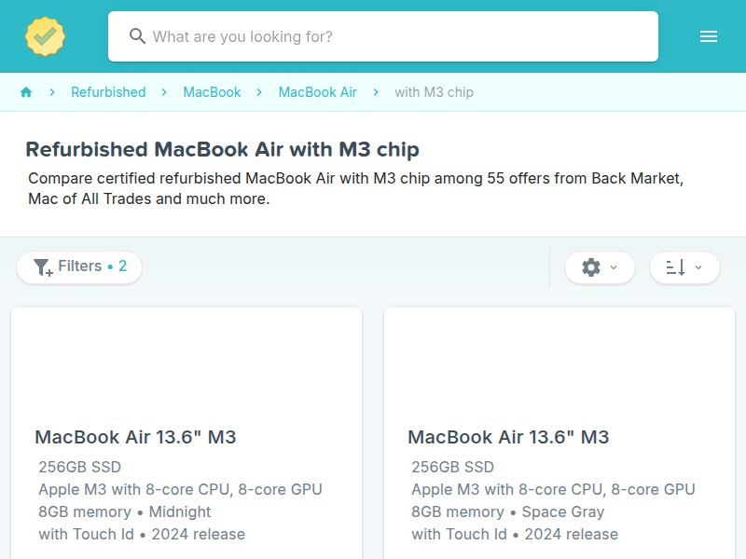Open the Refurbished breadcrumb link
The image size is (746, 559).
pos(108,92)
